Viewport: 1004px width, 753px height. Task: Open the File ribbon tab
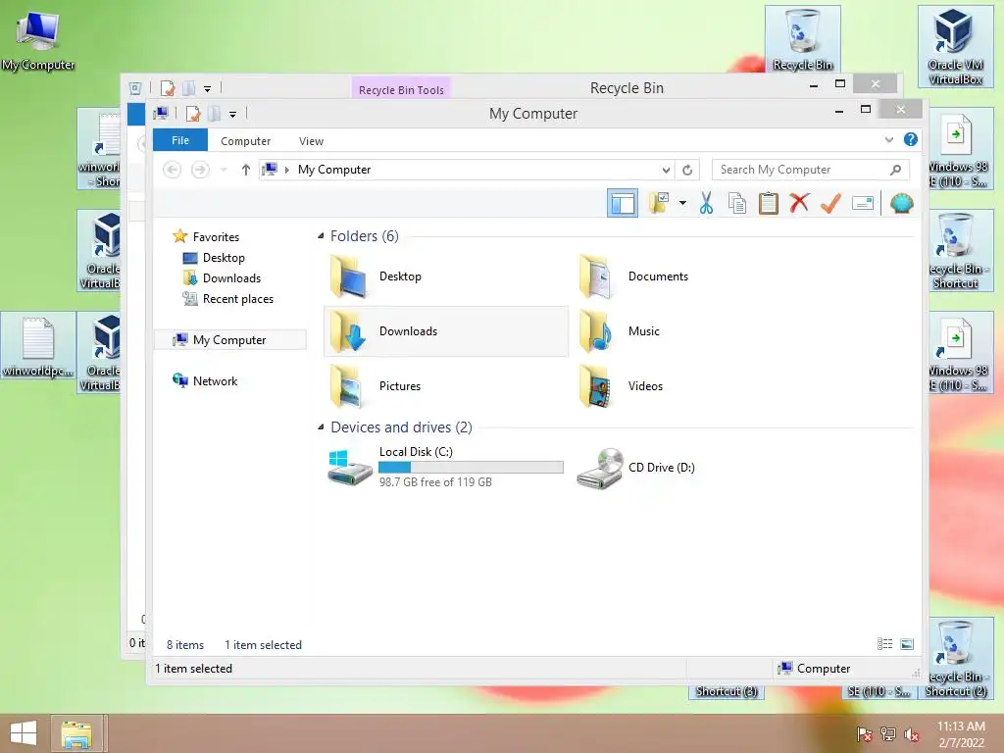pos(180,140)
